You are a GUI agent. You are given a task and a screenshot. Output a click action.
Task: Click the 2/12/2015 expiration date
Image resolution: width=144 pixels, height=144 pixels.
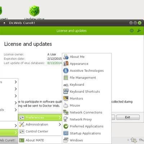pos(54,59)
